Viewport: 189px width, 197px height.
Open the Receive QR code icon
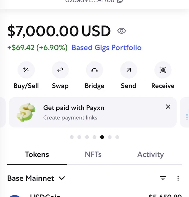click(163, 70)
